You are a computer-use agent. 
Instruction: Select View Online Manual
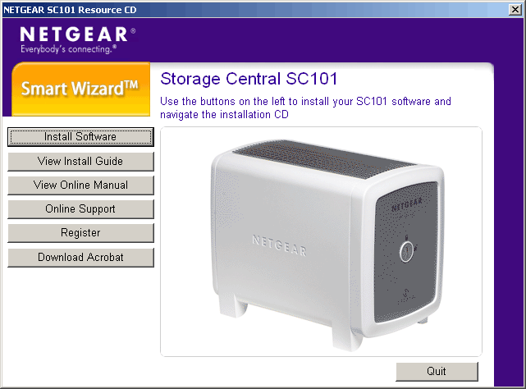[80, 185]
